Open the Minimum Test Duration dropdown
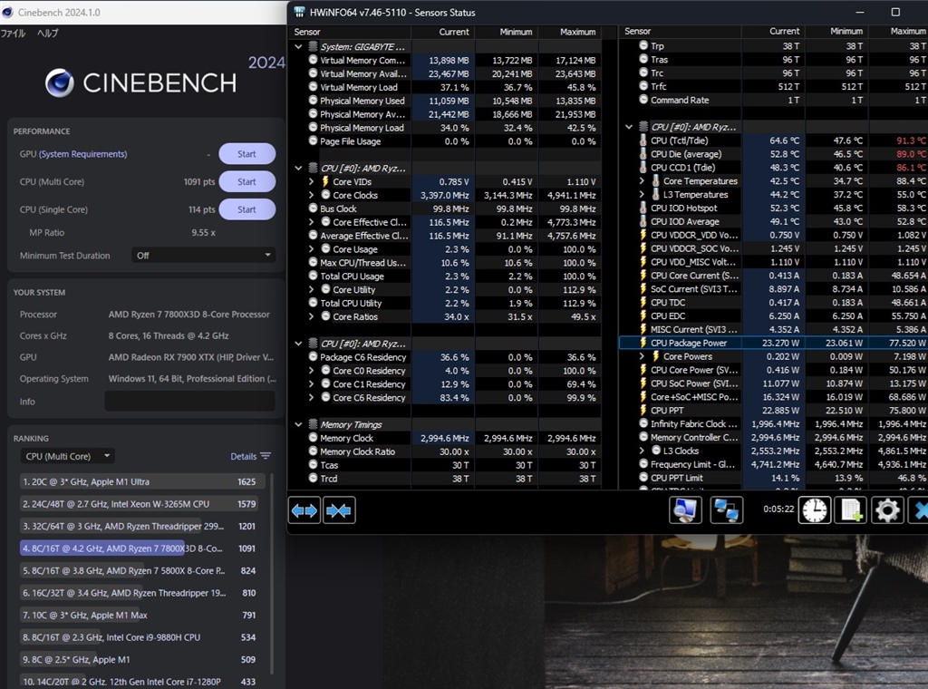 point(203,255)
